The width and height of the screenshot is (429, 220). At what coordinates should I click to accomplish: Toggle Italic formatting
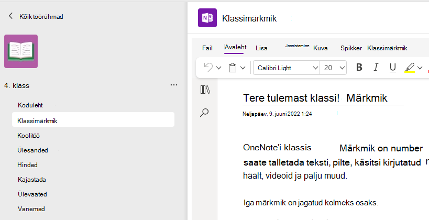[376, 68]
